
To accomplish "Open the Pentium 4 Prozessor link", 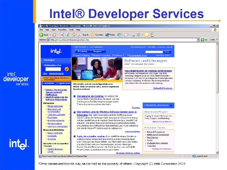I will click(163, 88).
